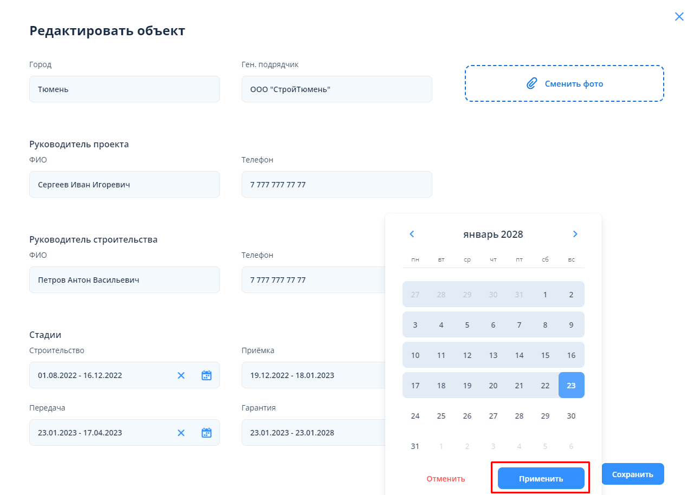Screen dimensions: 694x495
Task: Open calendar for Строительство stage
Action: pyautogui.click(x=206, y=375)
